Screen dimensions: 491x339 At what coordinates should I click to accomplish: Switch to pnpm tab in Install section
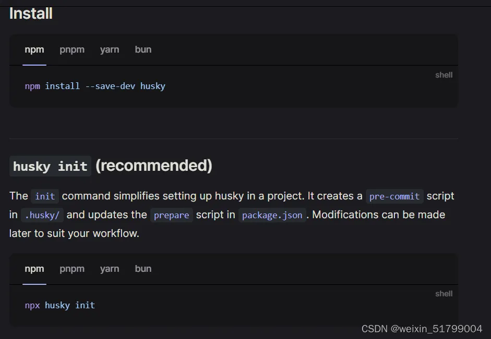click(x=72, y=49)
